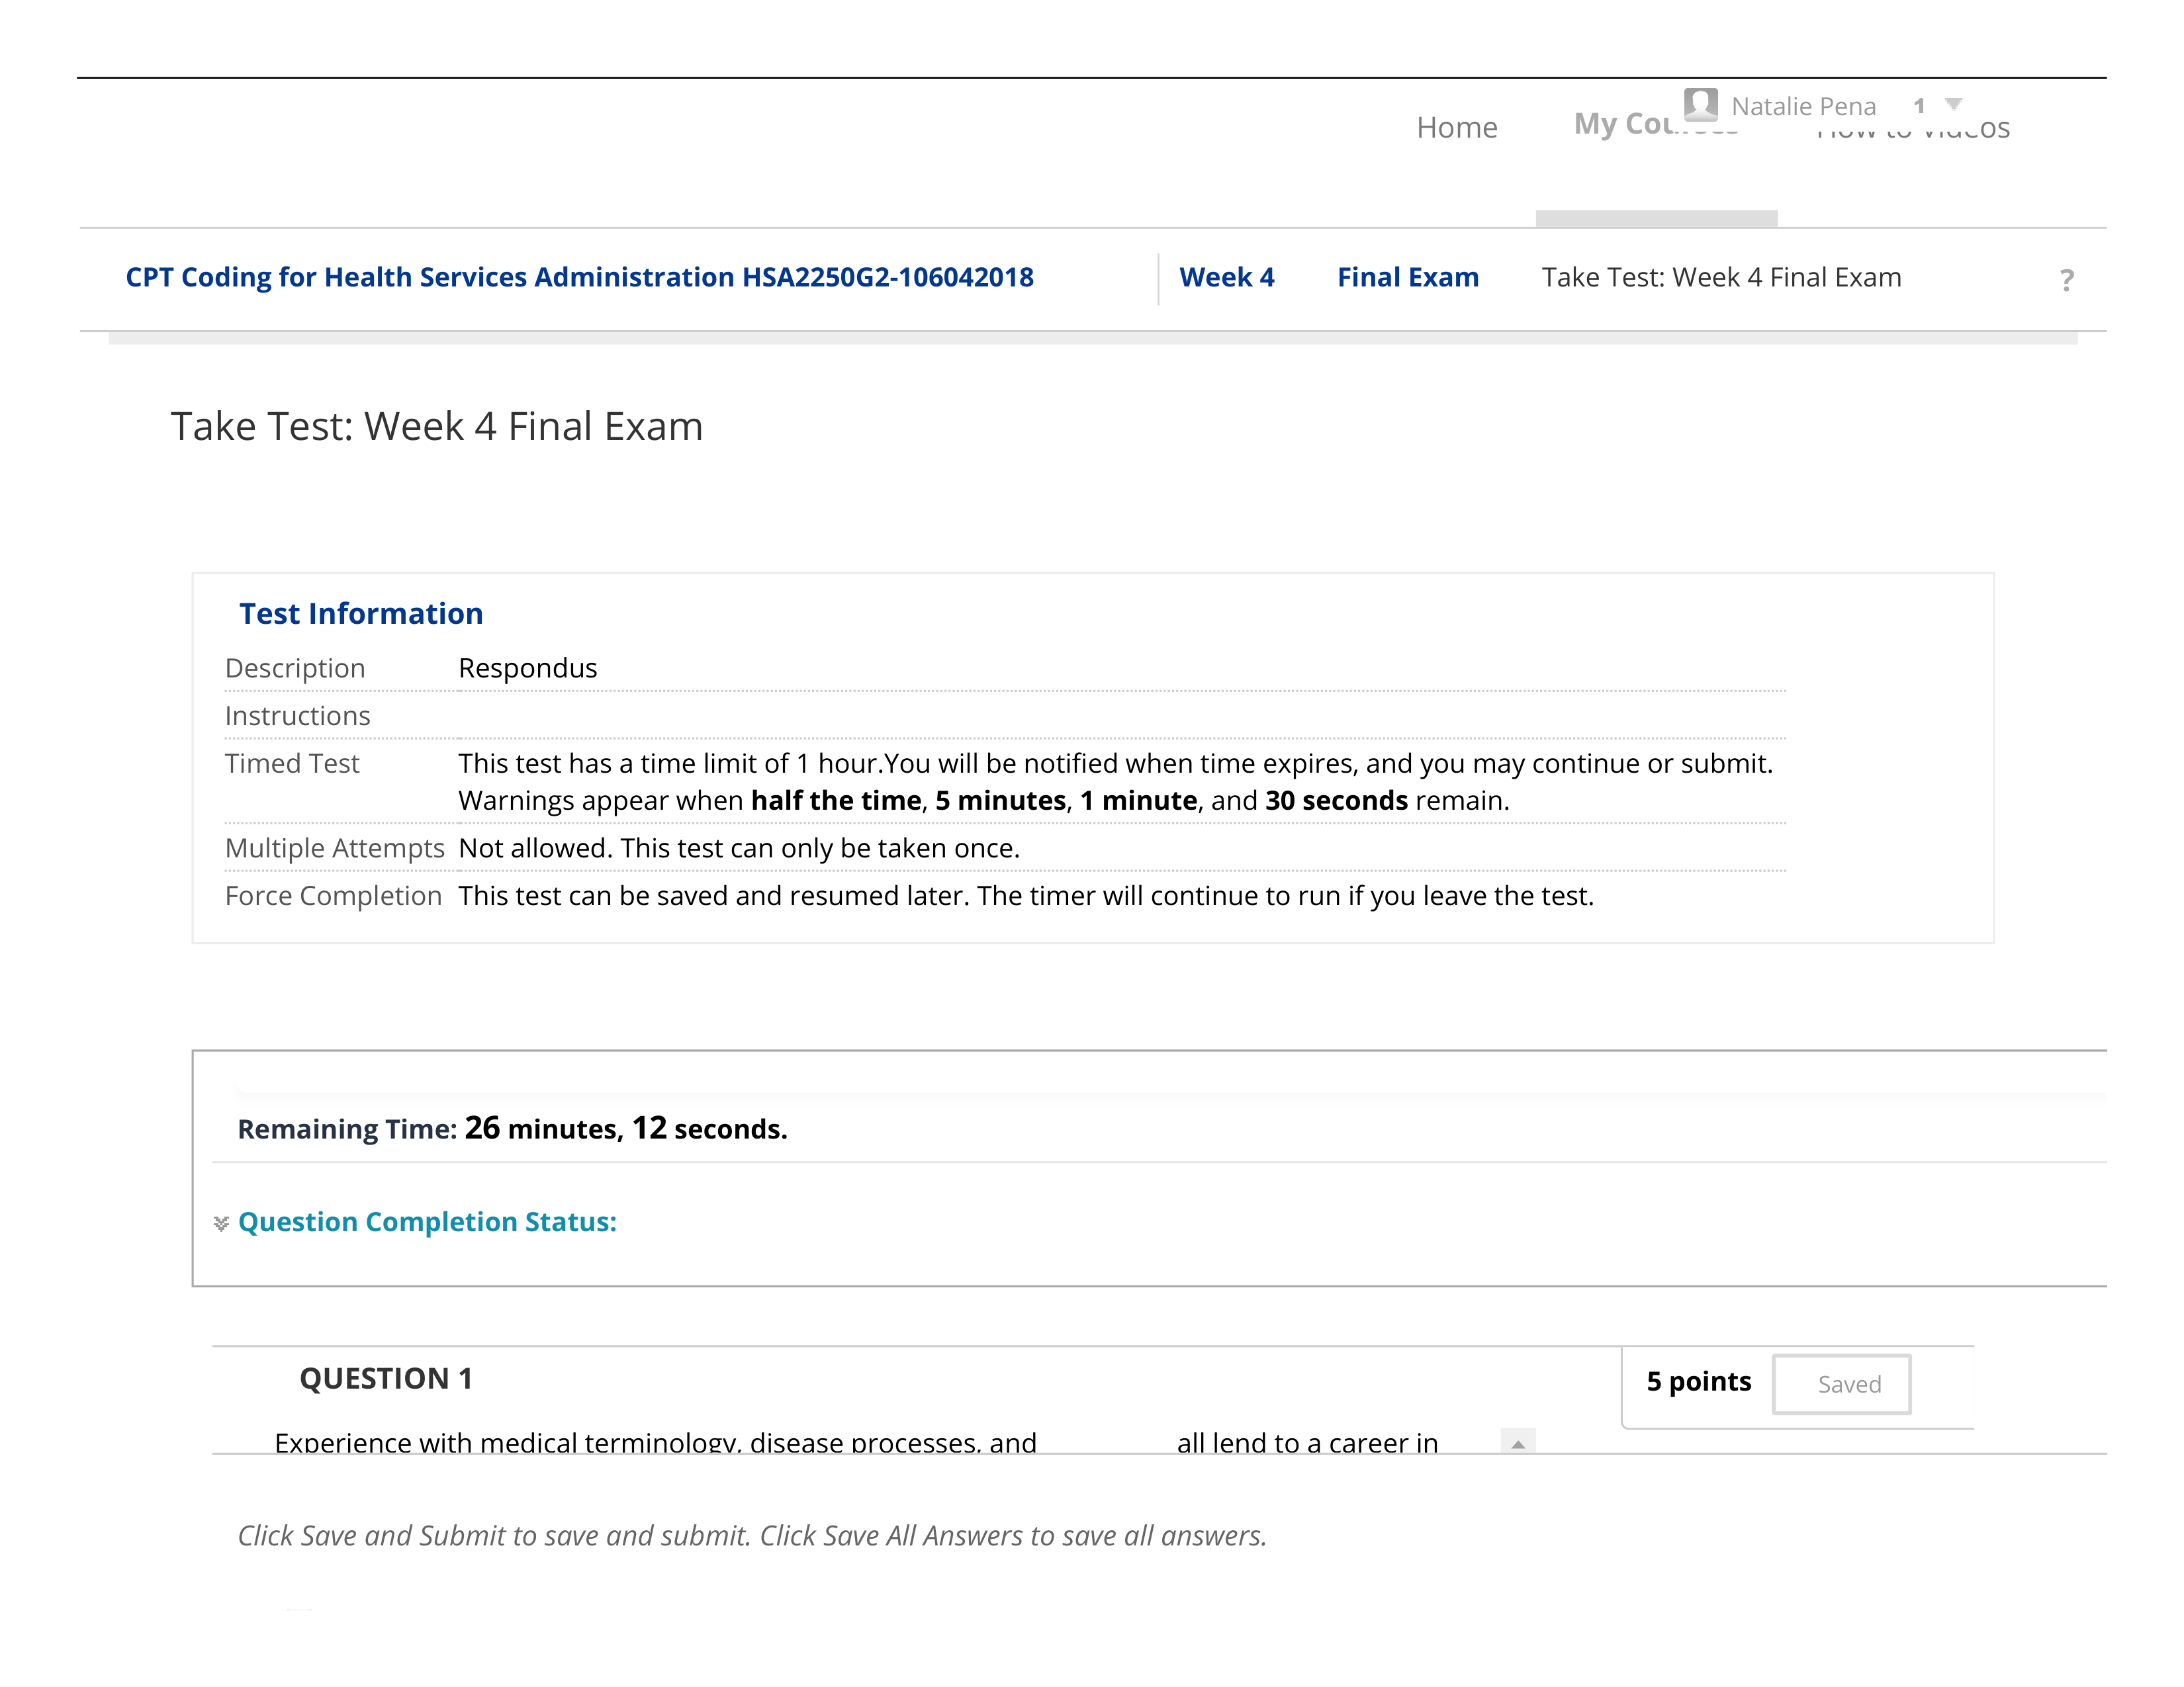Open the My Courses tab
Screen dimensions: 2184x1687
point(1656,124)
